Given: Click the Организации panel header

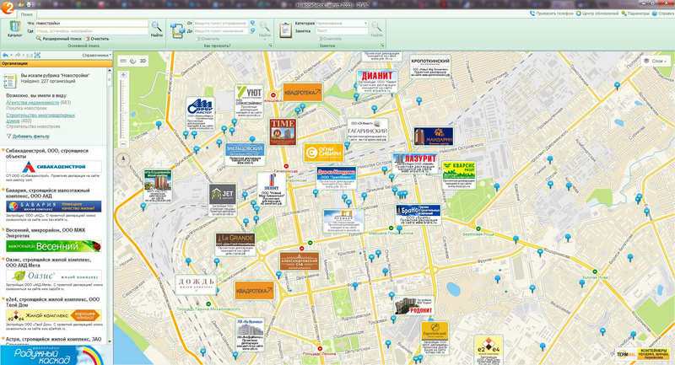Looking at the screenshot, I should coord(57,63).
